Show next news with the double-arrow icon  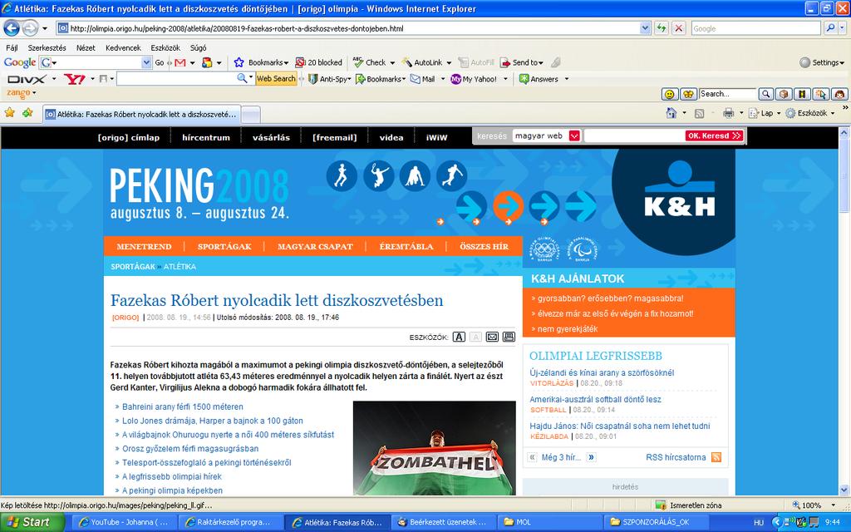click(591, 457)
